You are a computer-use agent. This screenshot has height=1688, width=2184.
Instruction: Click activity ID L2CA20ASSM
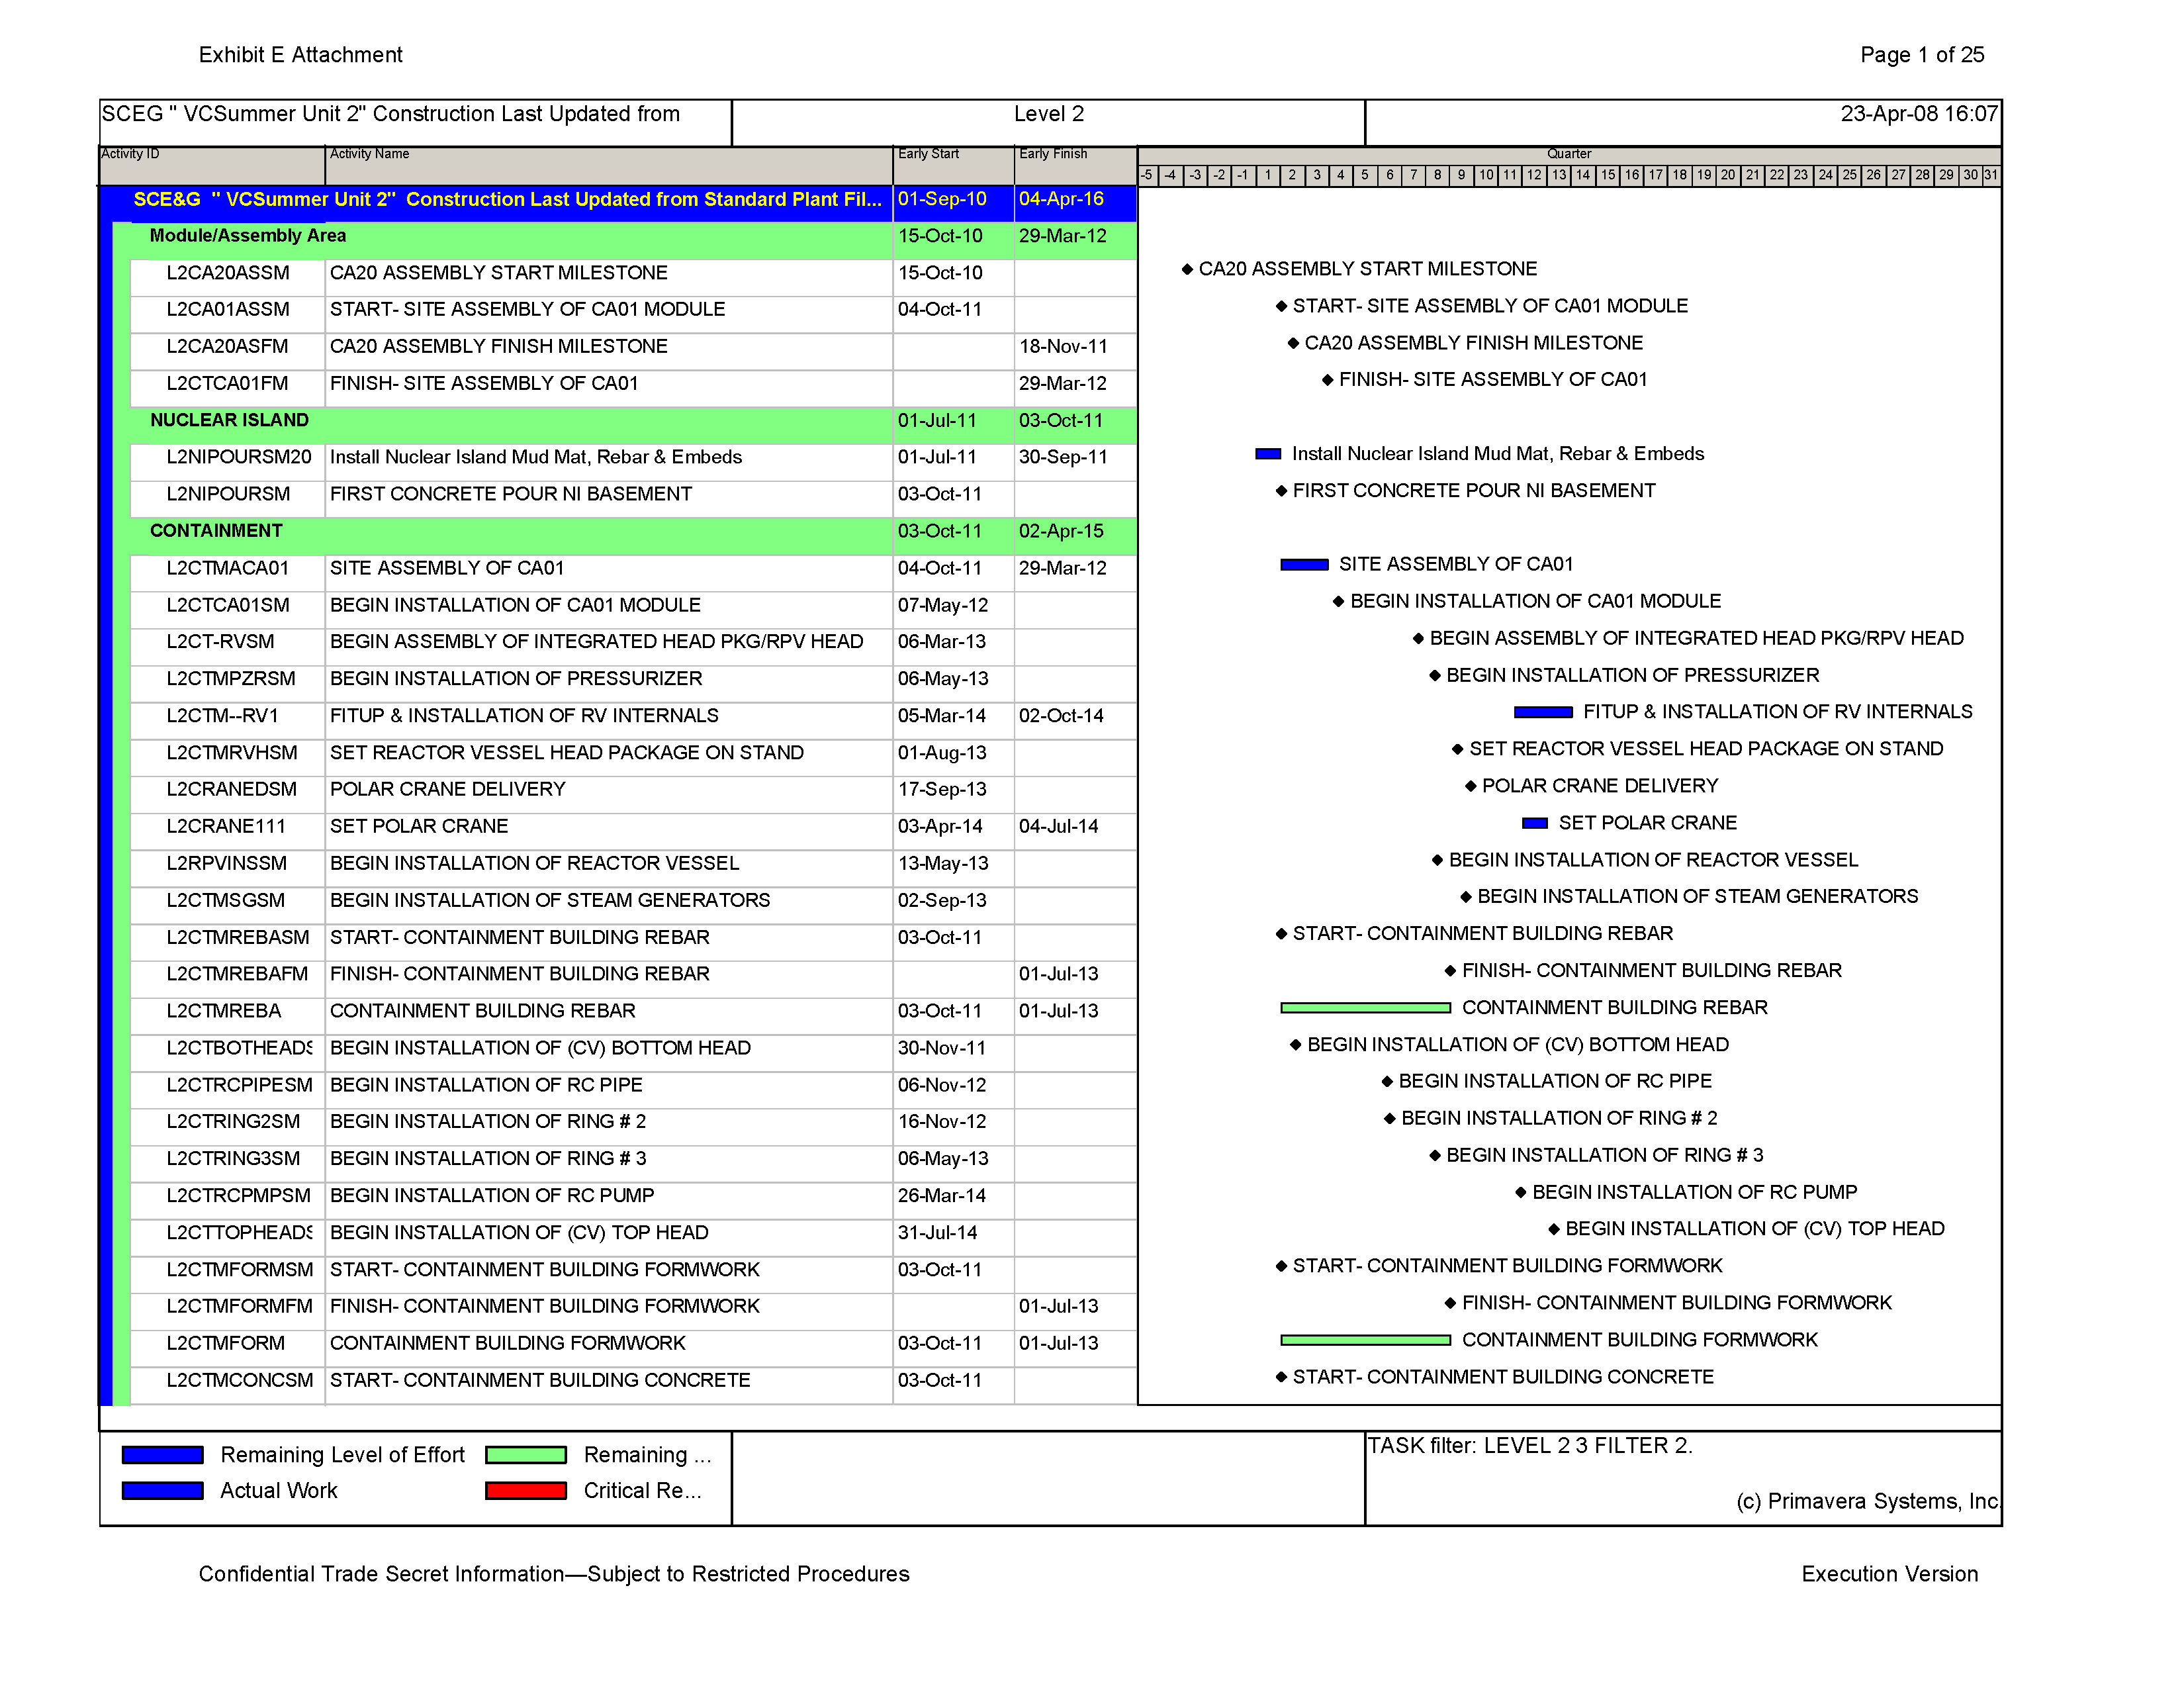point(228,273)
